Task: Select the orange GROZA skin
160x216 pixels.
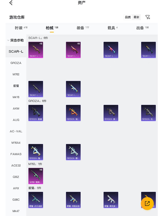Action: [73, 113]
